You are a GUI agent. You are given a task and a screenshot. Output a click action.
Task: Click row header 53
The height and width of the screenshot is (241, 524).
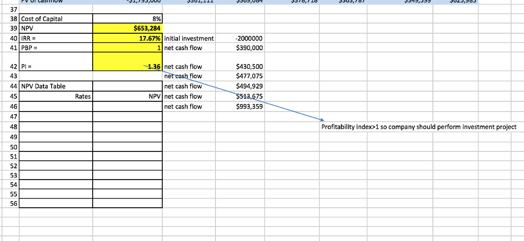(x=11, y=175)
